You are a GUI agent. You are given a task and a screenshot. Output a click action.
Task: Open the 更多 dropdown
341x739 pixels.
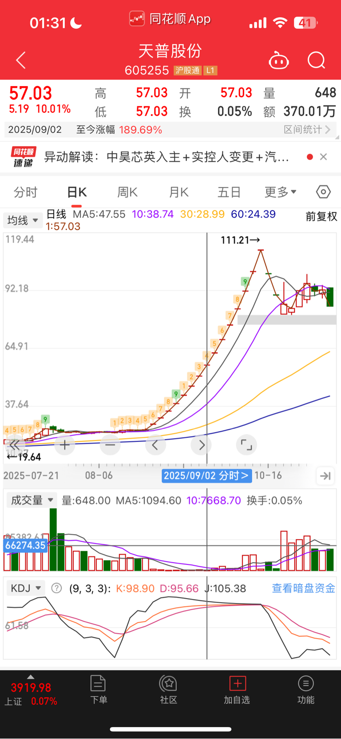[281, 192]
